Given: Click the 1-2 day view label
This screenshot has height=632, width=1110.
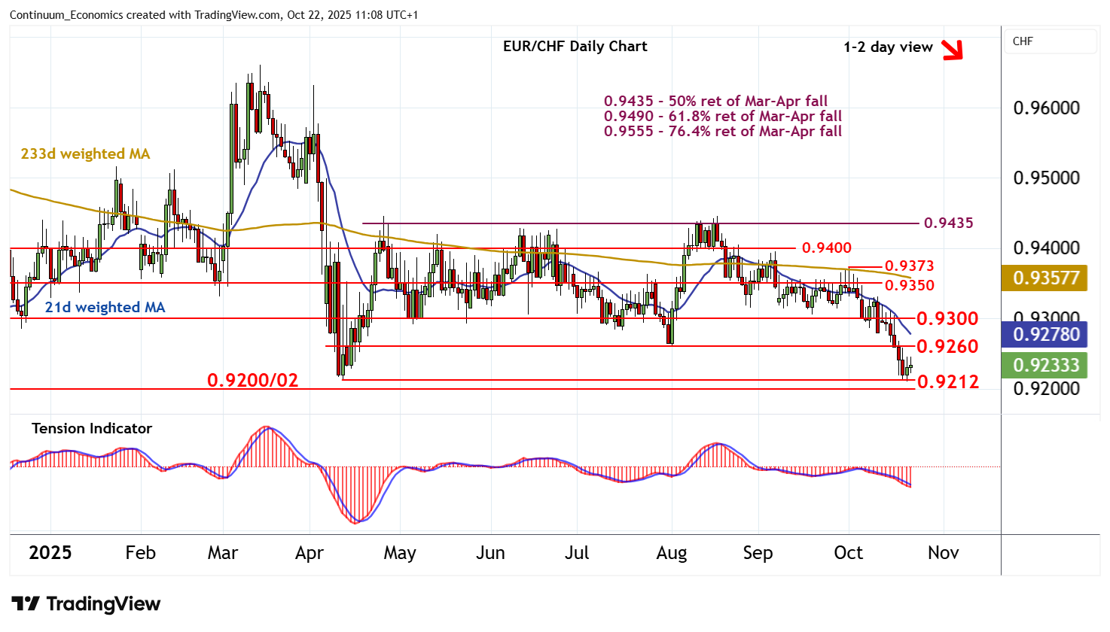Looking at the screenshot, I should tap(888, 47).
